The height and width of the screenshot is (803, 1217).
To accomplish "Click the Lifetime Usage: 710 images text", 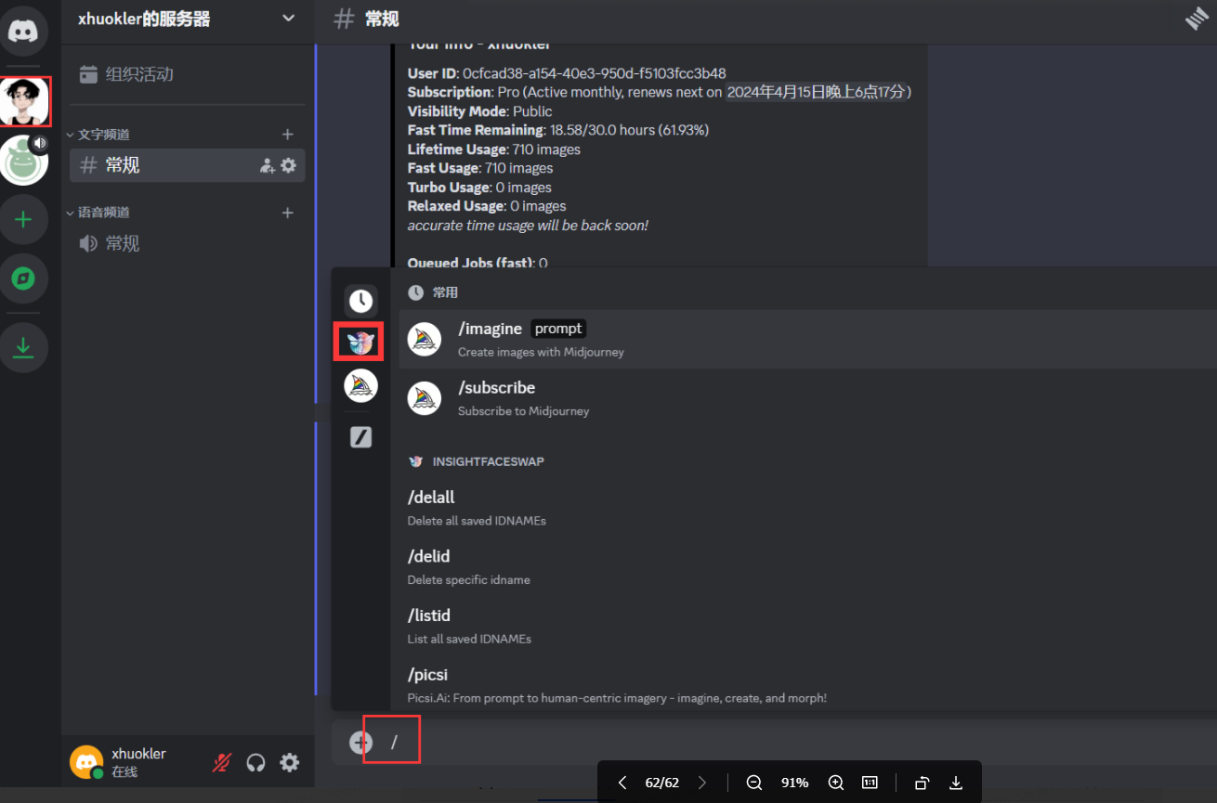I will pyautogui.click(x=494, y=149).
